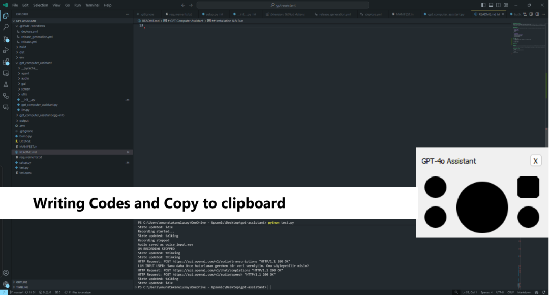Open the Testing flask icon
Image resolution: width=549 pixels, height=295 pixels.
(6, 84)
